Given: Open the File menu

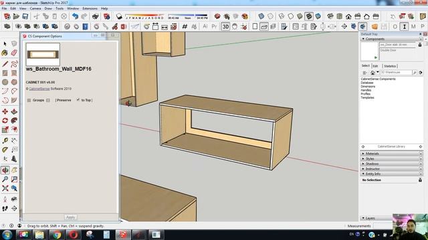Looking at the screenshot, I should click(5, 9).
